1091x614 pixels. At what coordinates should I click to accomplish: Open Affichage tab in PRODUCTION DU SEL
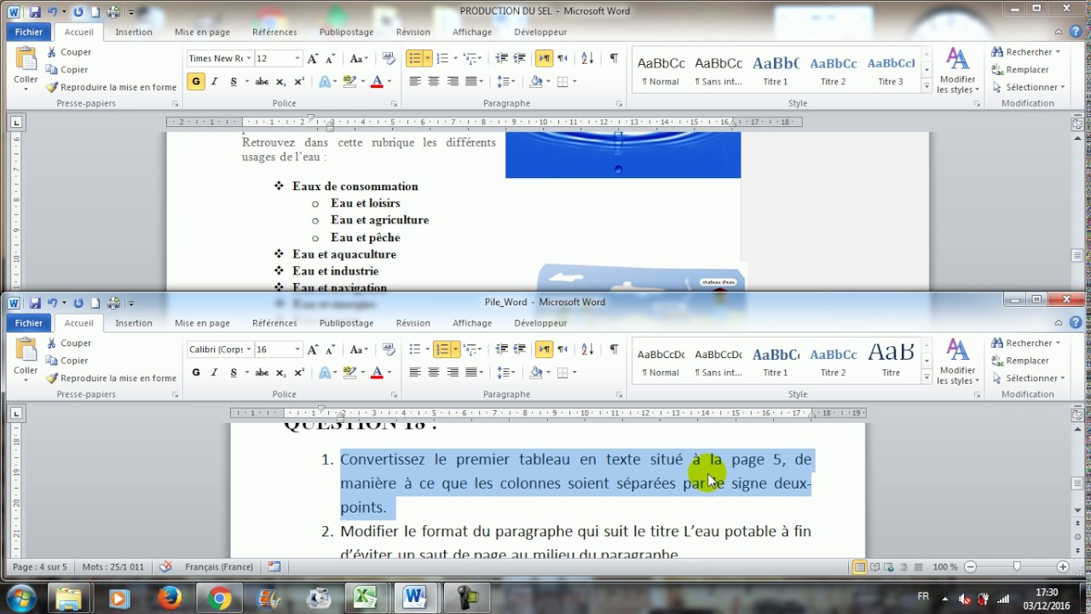(472, 32)
